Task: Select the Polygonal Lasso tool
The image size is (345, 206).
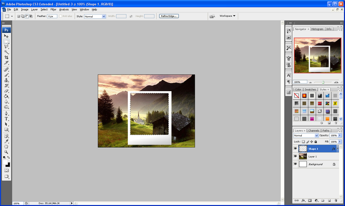Action: [x=6, y=47]
